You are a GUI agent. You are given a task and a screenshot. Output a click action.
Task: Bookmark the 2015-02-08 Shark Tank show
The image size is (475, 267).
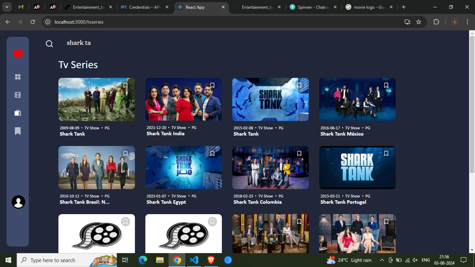click(299, 85)
